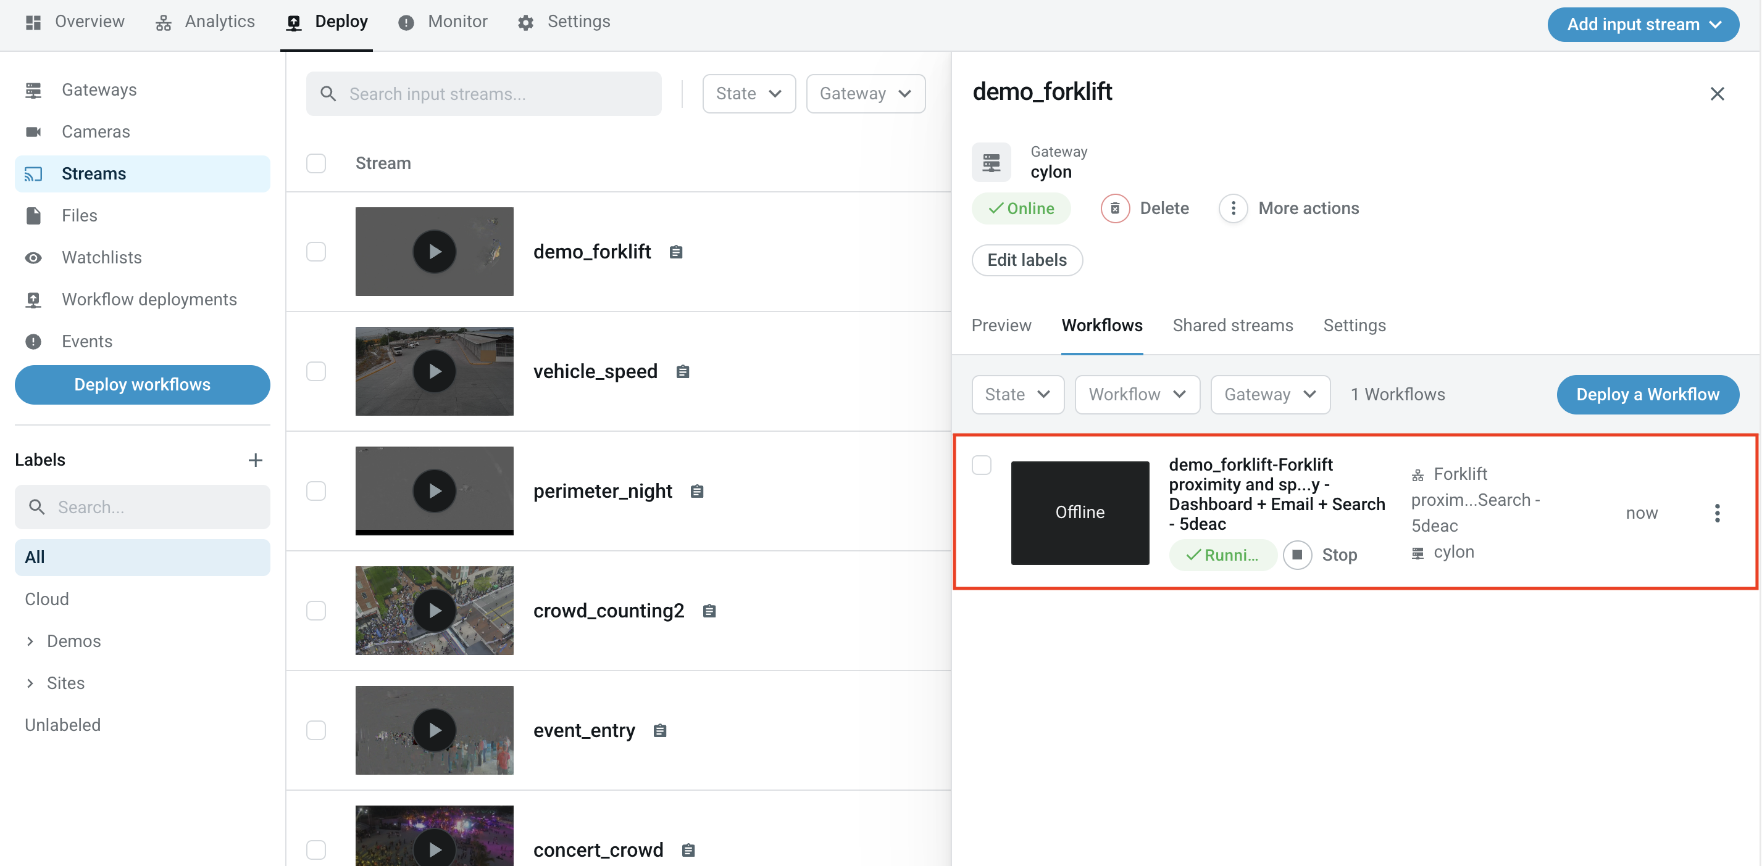Stop the running Forklift workflow
1762x866 pixels.
[1320, 555]
